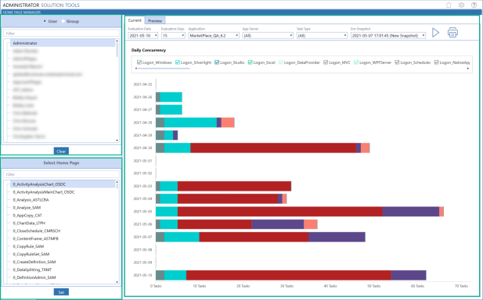Toggle the Logon_Studio checkbox
The height and width of the screenshot is (300, 483).
(x=217, y=62)
